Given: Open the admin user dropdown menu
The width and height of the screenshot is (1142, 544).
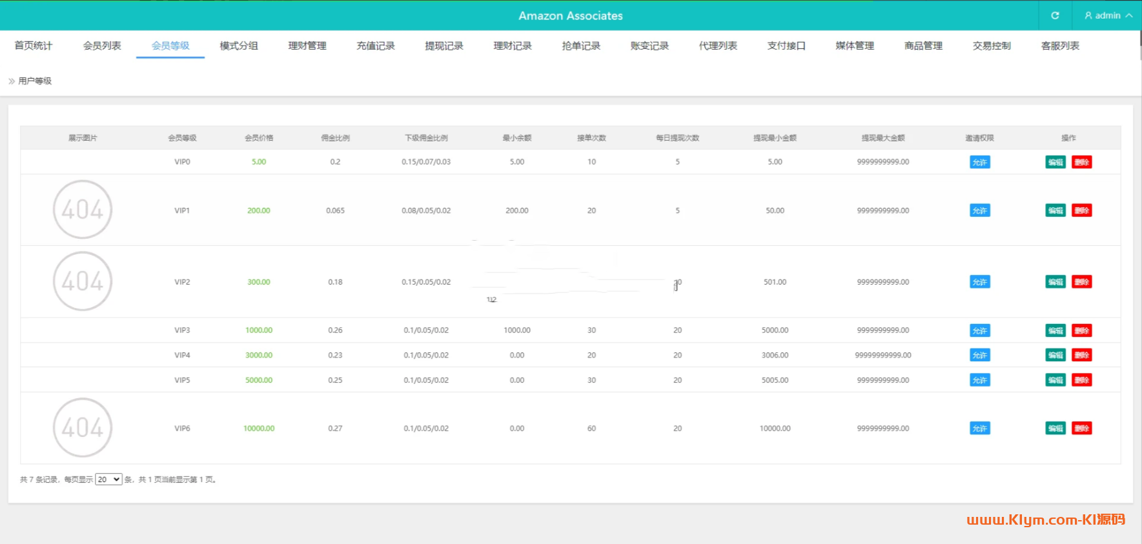Looking at the screenshot, I should pyautogui.click(x=1108, y=15).
